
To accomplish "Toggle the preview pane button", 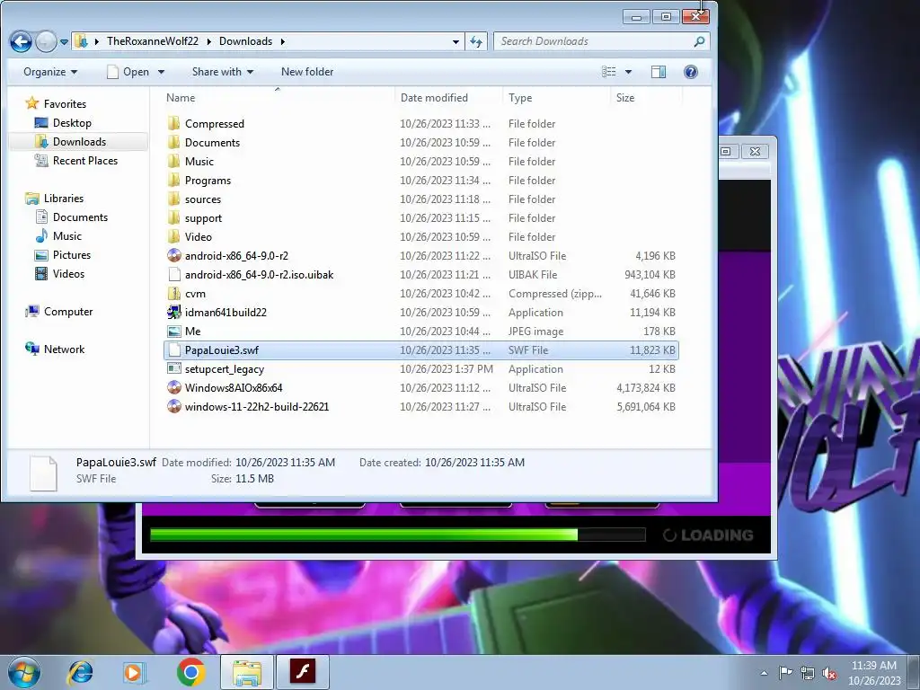I will pyautogui.click(x=659, y=72).
